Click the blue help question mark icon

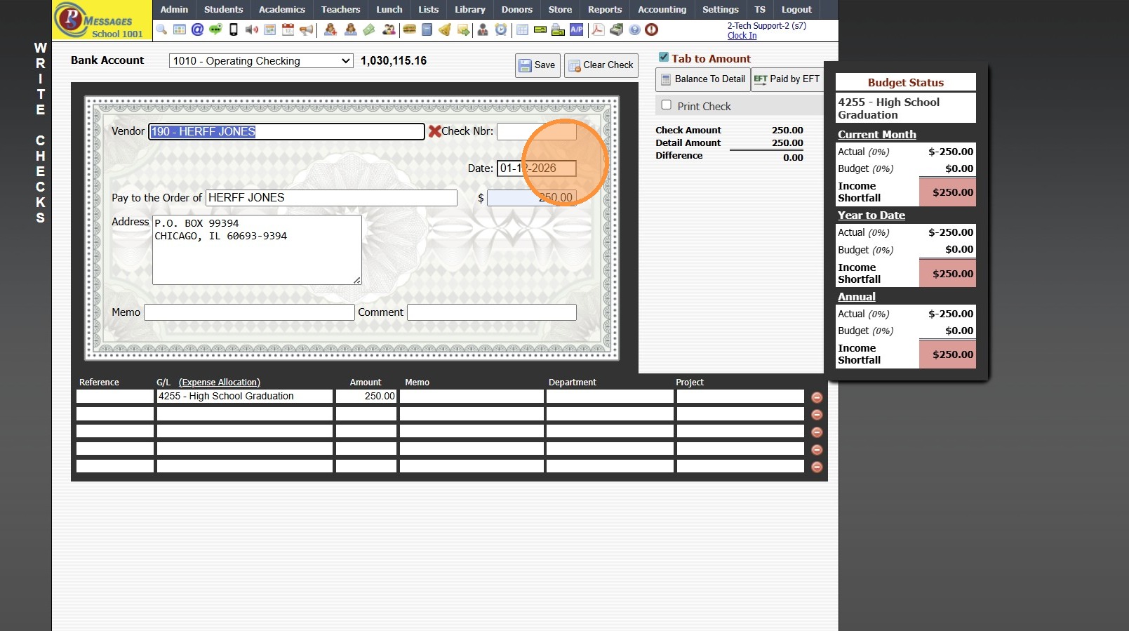[634, 29]
